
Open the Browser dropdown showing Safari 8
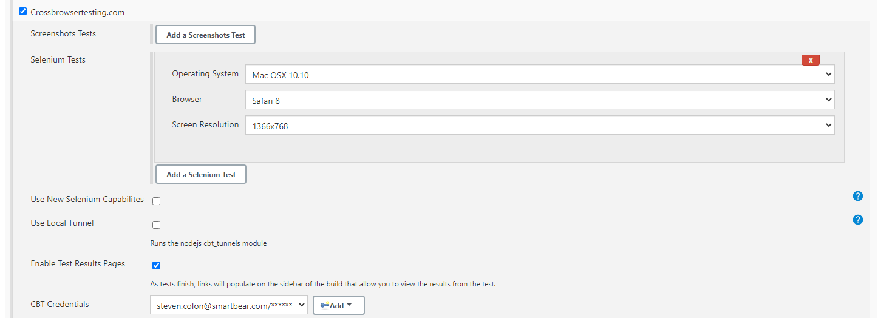[539, 100]
